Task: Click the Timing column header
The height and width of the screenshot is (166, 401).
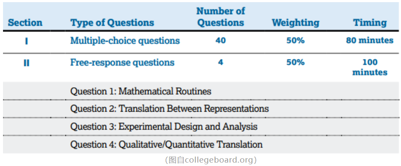Action: click(370, 23)
